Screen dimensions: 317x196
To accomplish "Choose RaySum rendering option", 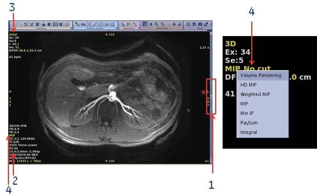I will pyautogui.click(x=249, y=123).
